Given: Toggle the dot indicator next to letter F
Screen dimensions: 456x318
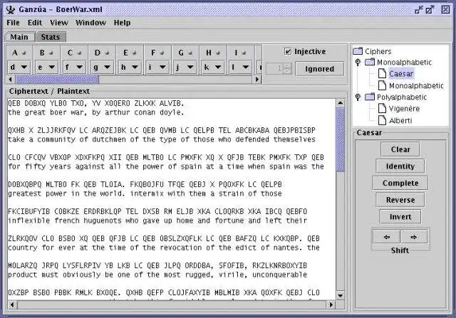Looking at the screenshot, I should tap(162, 53).
